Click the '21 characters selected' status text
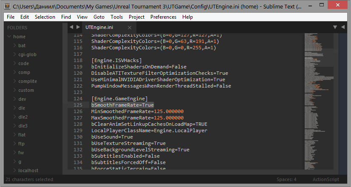The image size is (351, 187). click(x=29, y=179)
